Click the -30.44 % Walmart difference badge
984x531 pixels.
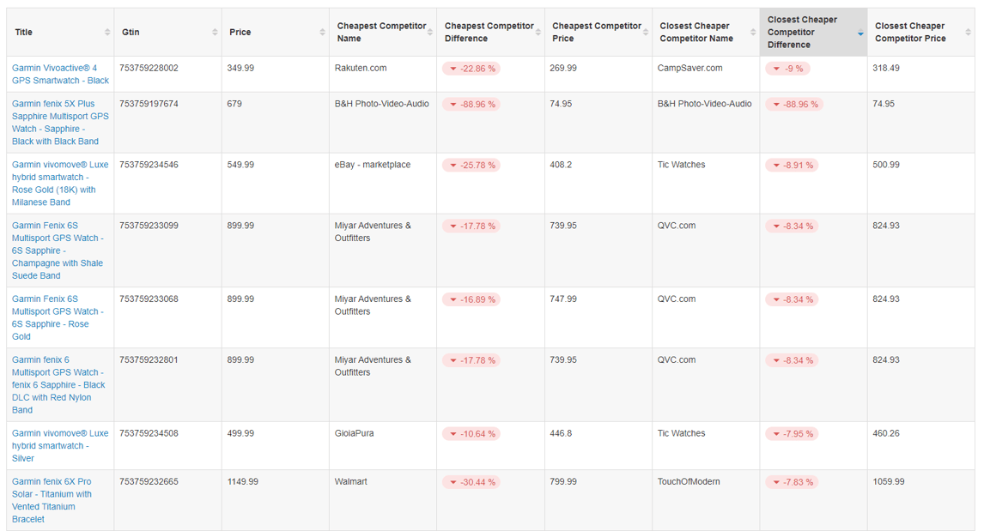pyautogui.click(x=471, y=482)
